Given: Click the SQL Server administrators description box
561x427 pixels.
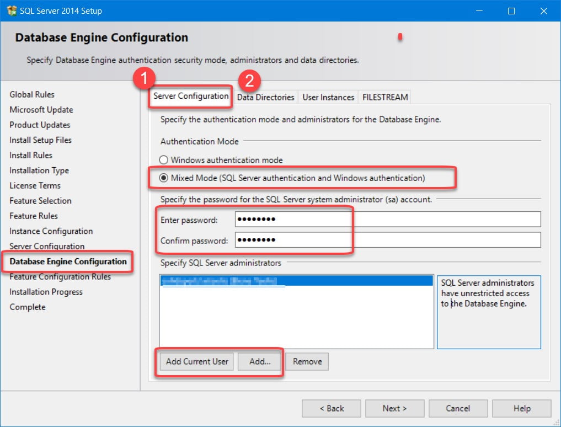Looking at the screenshot, I should [x=489, y=312].
